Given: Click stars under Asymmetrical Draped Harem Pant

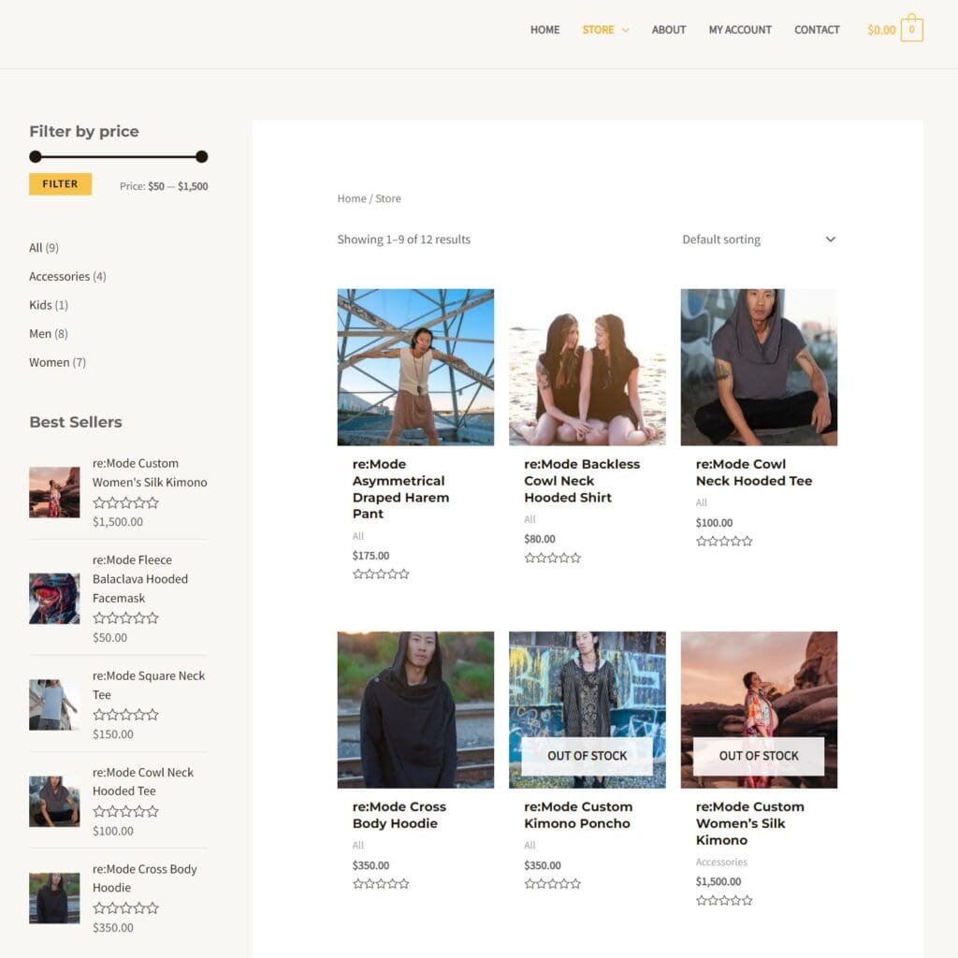Looking at the screenshot, I should coord(381,573).
